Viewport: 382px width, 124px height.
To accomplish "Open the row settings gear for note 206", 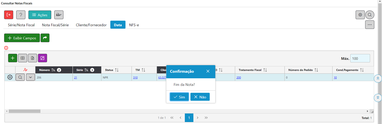I will (x=10, y=77).
